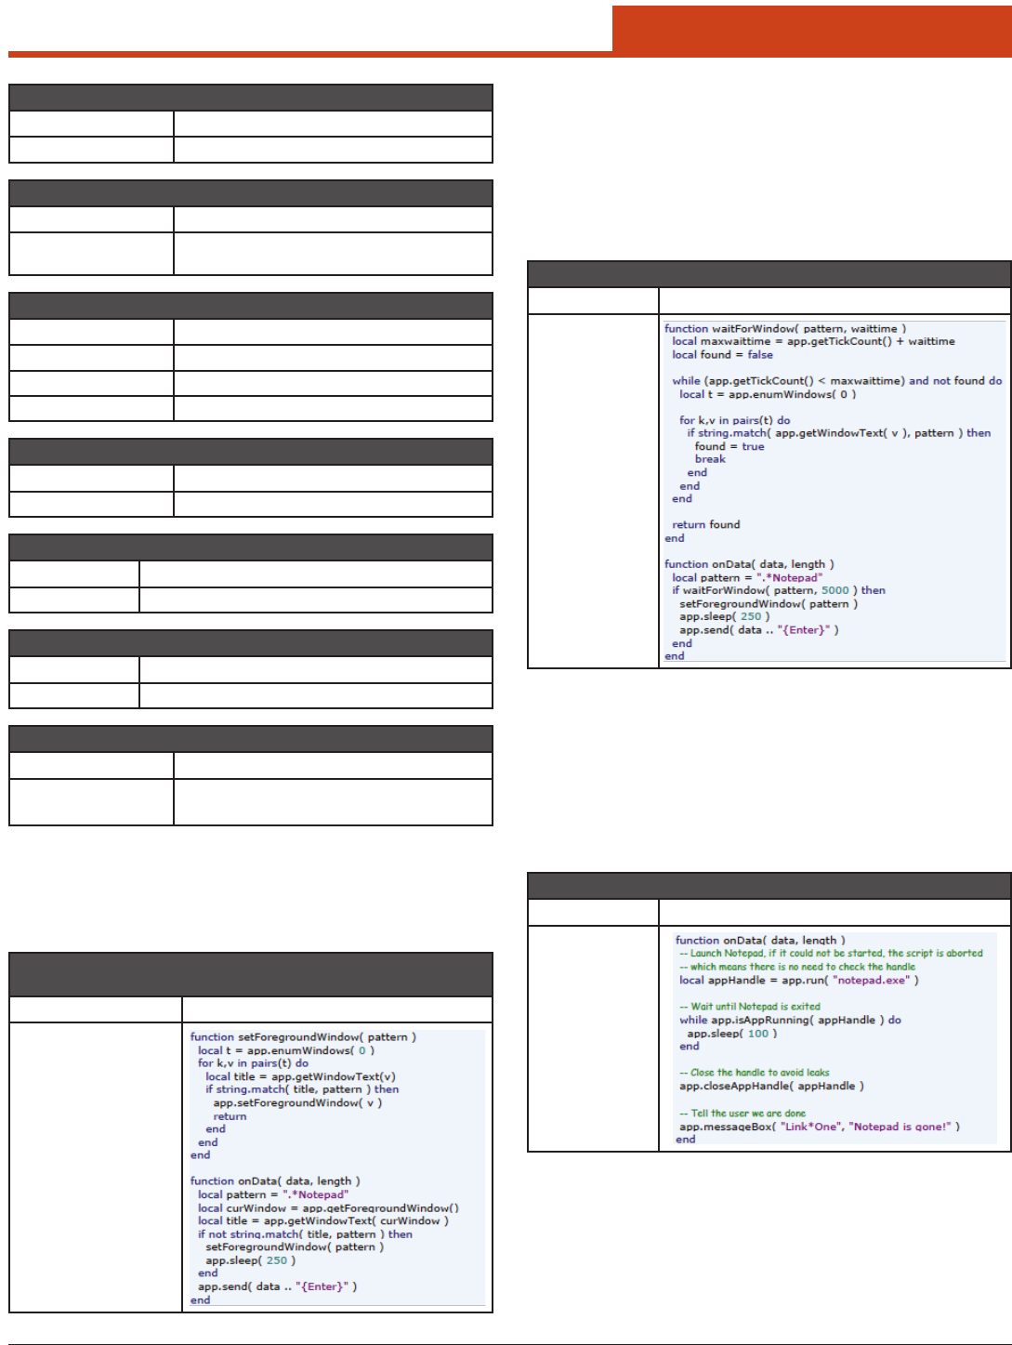
Task: Select the 'return found' code line
Action: click(706, 524)
